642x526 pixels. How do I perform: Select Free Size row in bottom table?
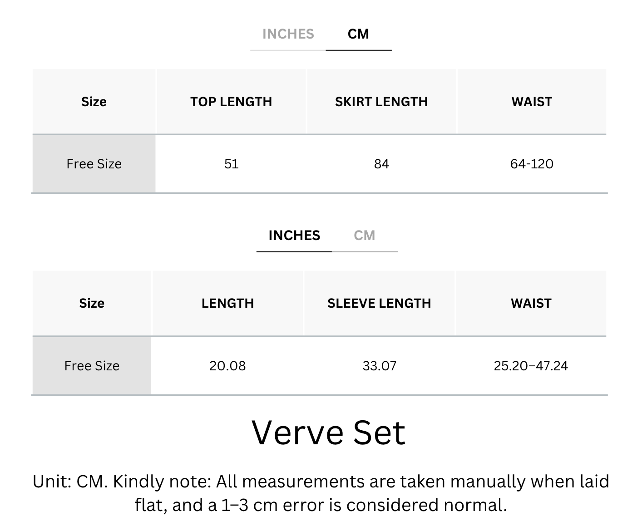[x=320, y=366]
